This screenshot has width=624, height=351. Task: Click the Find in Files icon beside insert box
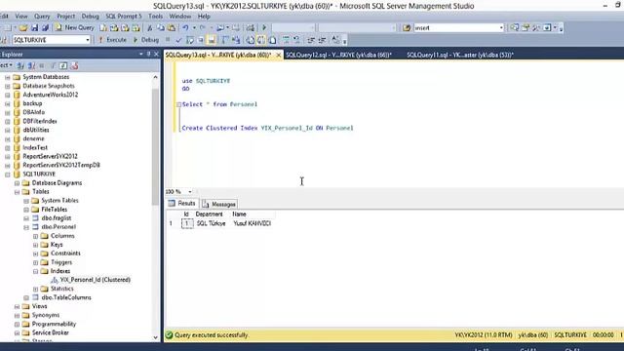click(407, 28)
